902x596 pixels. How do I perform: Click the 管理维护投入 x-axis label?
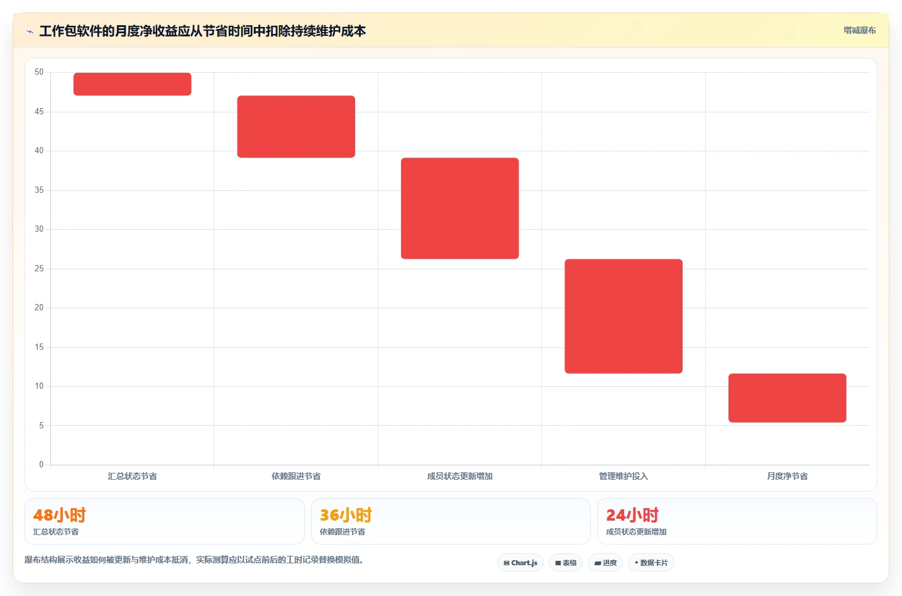(x=624, y=476)
